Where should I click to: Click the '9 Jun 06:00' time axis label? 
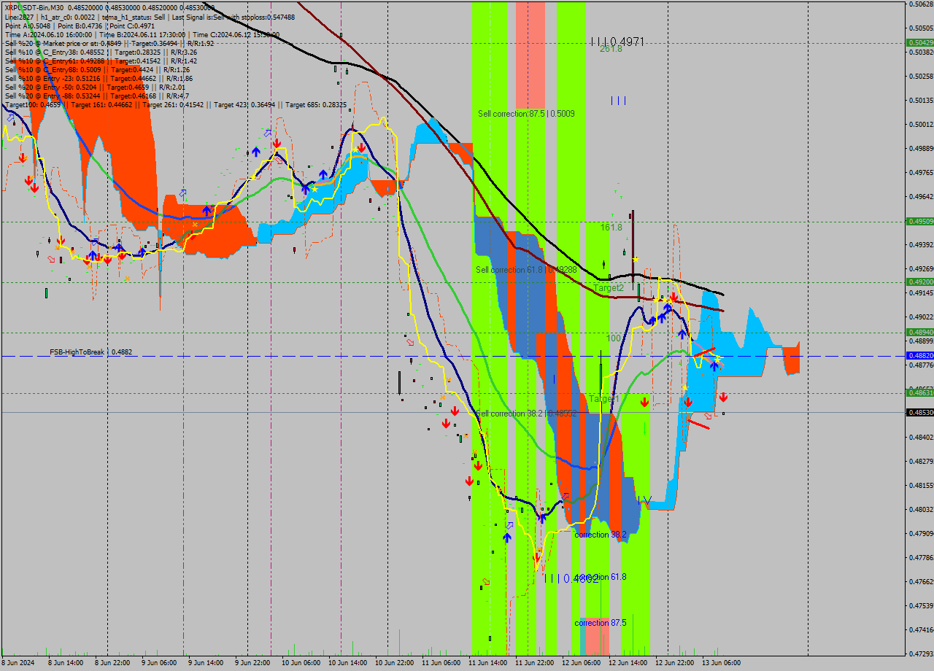point(159,663)
